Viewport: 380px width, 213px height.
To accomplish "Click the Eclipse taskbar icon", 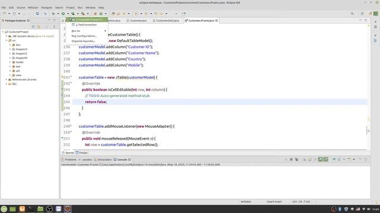I will click(68, 209).
